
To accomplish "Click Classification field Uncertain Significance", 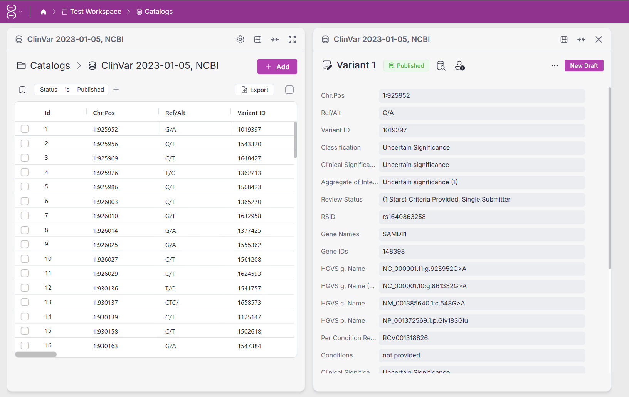I will coord(482,148).
